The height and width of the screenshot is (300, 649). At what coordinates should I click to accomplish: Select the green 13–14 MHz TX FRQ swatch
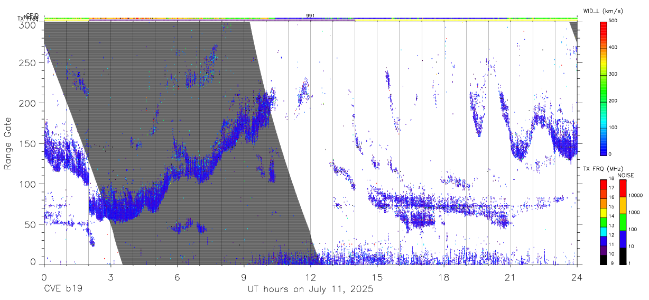603,223
